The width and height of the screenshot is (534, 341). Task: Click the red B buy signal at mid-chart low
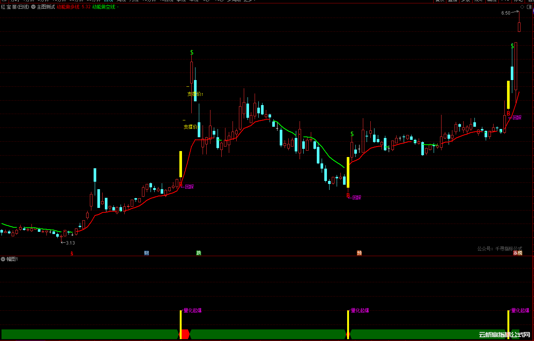(x=348, y=196)
